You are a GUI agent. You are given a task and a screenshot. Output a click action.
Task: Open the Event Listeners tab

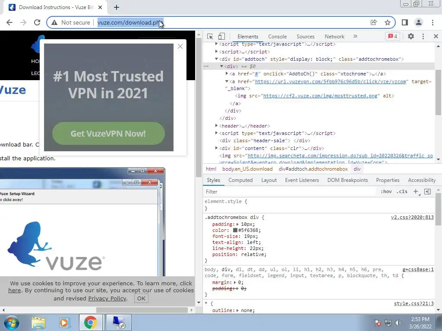(x=302, y=180)
